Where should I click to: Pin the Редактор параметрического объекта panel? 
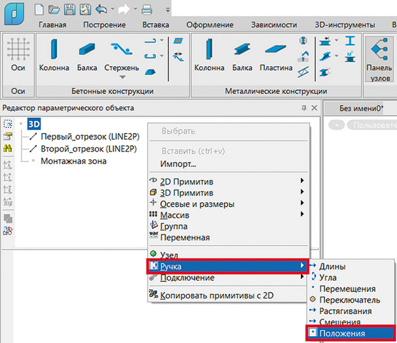(303, 108)
